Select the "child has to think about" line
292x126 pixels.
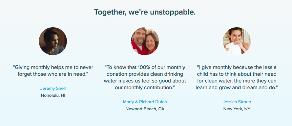[237, 74]
